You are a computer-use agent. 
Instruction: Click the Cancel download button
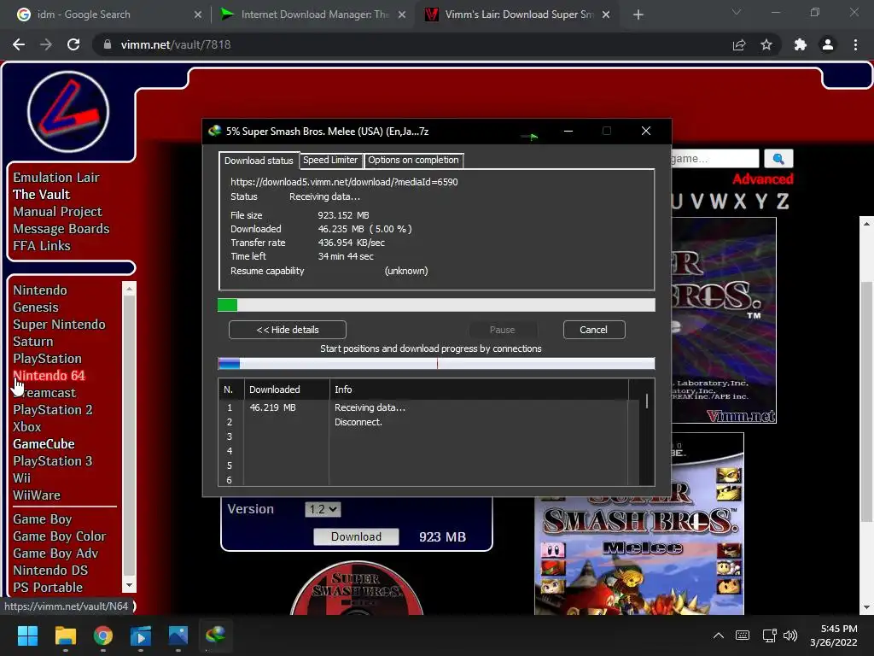coord(594,330)
